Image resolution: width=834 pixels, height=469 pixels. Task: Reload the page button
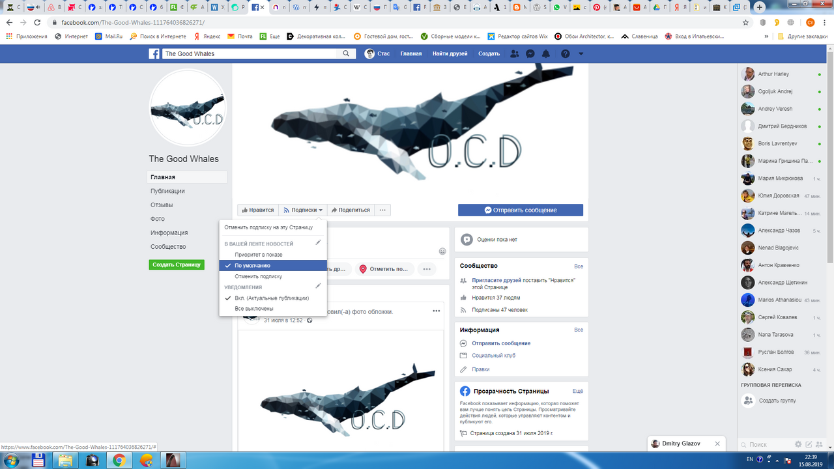(37, 22)
